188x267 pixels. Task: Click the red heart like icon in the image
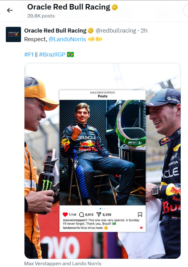click(65, 215)
